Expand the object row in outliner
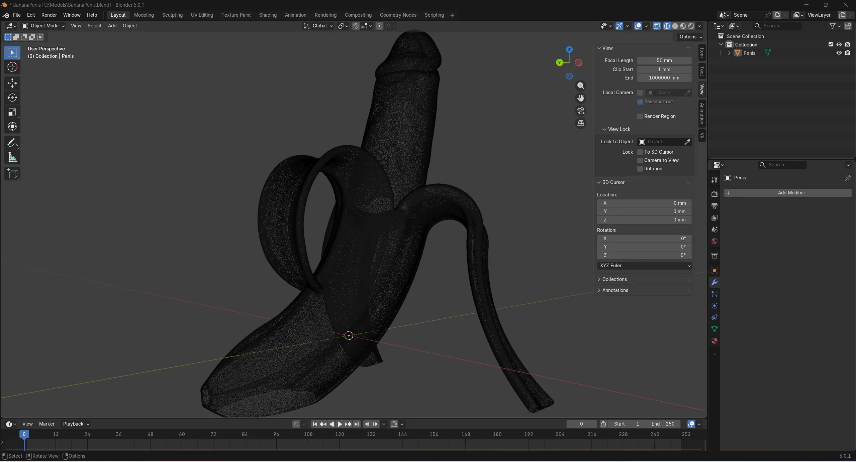The height and width of the screenshot is (462, 856). pos(729,53)
